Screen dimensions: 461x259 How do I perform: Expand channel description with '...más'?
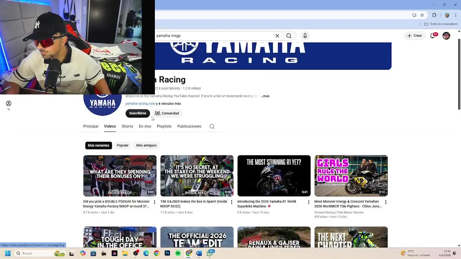[265, 96]
